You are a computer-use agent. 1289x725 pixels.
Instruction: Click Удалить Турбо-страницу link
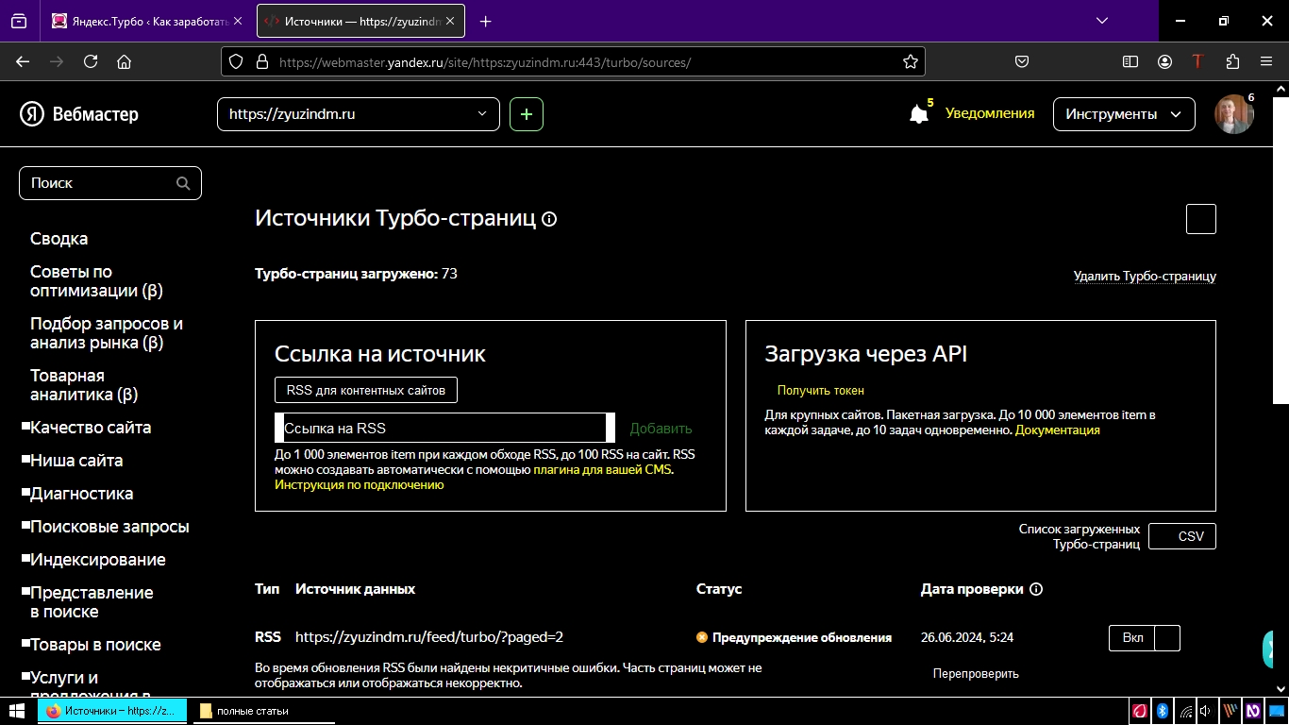click(1145, 277)
